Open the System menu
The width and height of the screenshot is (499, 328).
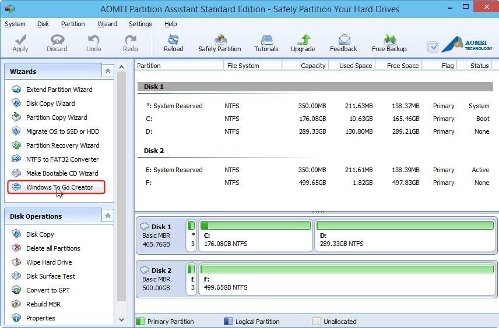pyautogui.click(x=15, y=24)
